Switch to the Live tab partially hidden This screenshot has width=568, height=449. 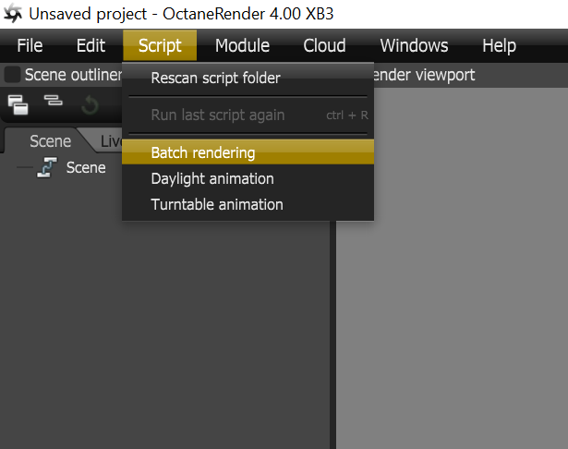pyautogui.click(x=109, y=141)
